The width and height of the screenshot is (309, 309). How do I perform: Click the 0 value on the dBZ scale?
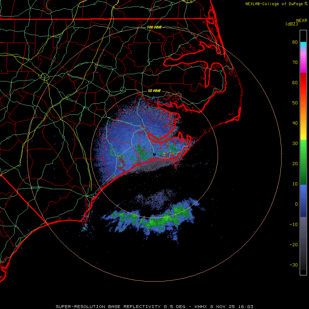pos(296,204)
